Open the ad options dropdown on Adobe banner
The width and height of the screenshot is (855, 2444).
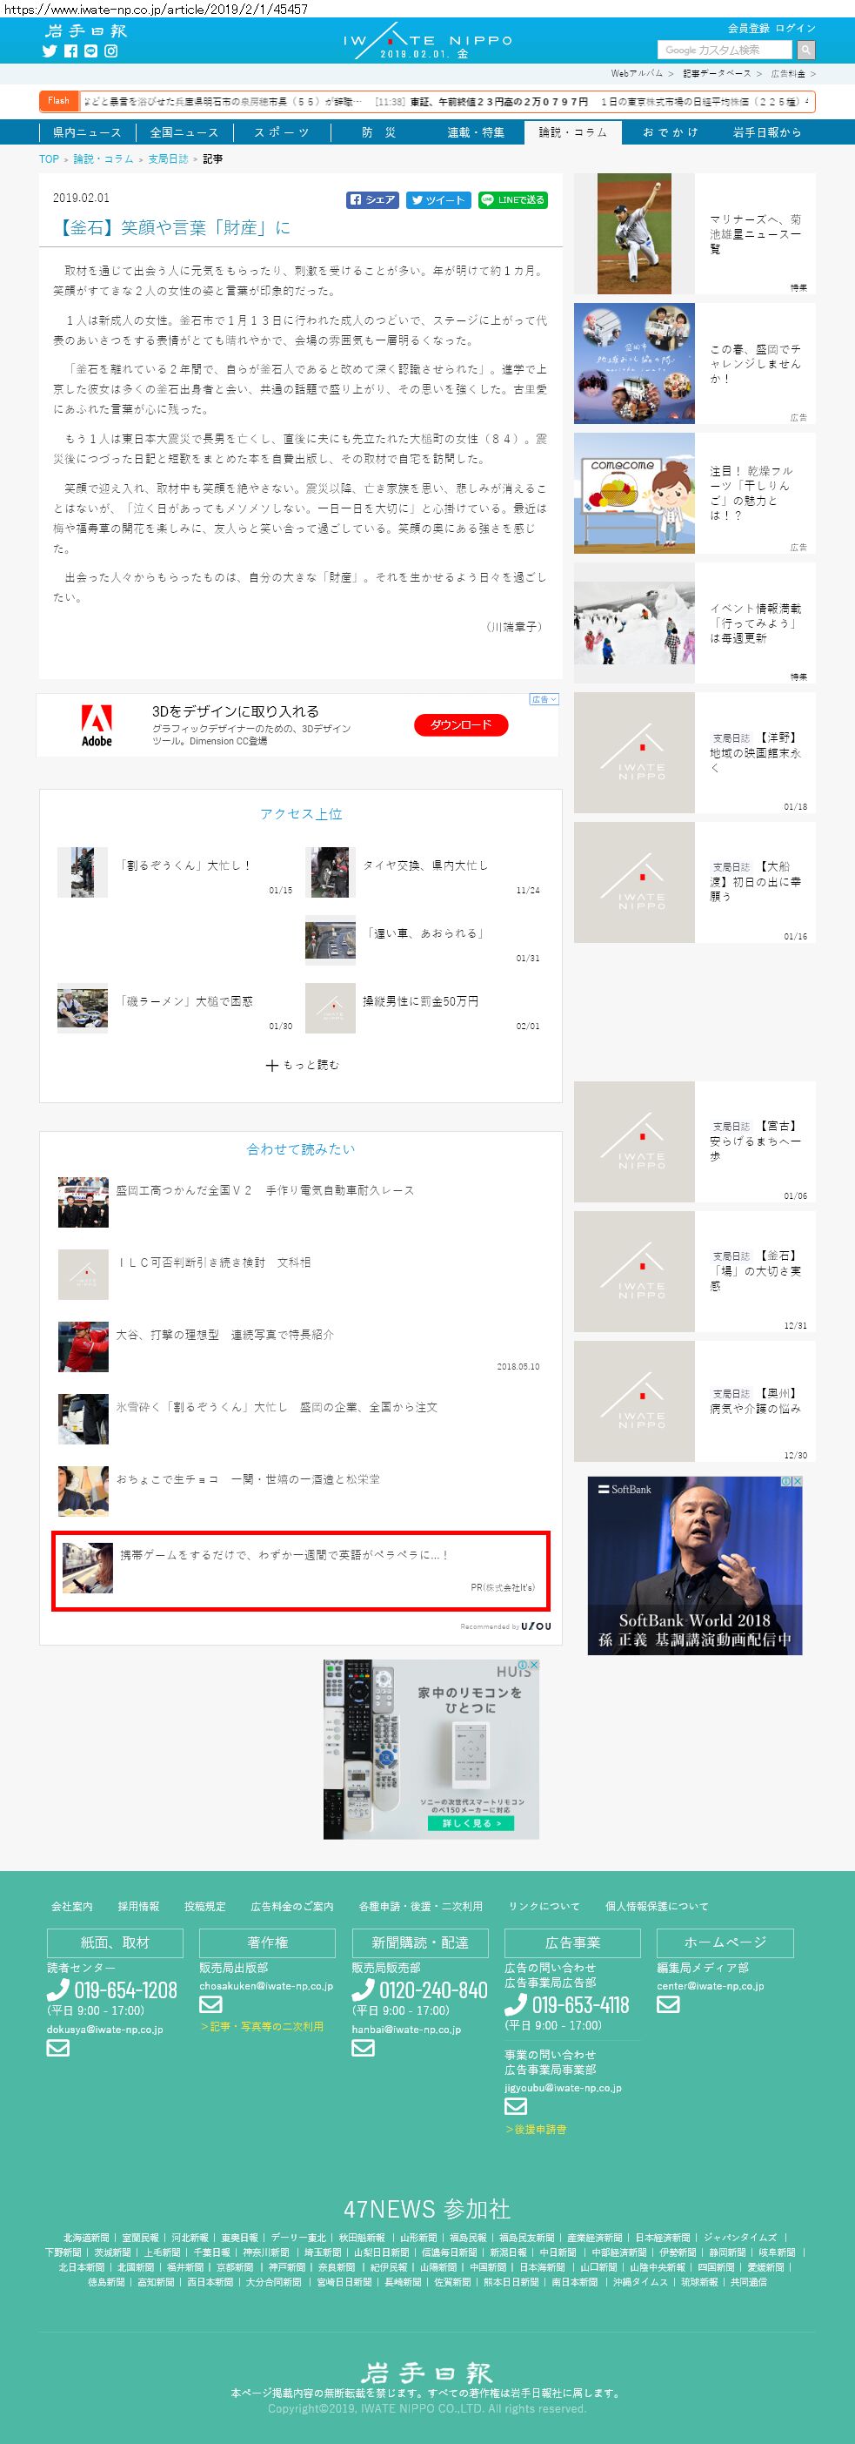[x=544, y=699]
